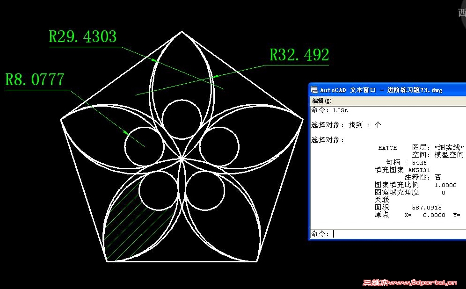Click the 命令: LISt history line
The image size is (466, 289).
click(x=329, y=110)
